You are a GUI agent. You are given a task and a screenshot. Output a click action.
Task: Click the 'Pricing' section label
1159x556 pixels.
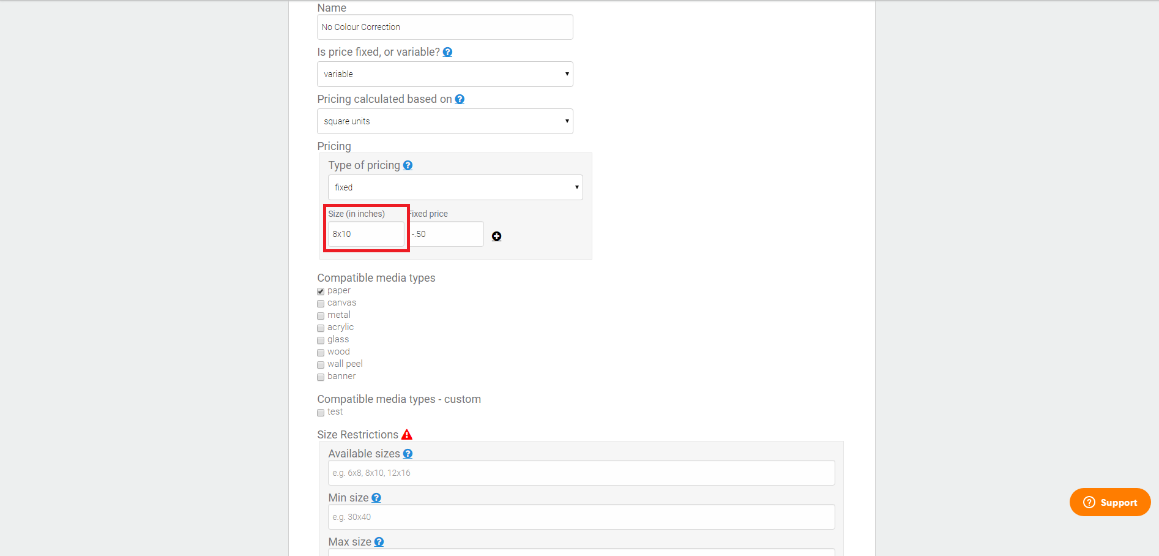[x=334, y=146]
